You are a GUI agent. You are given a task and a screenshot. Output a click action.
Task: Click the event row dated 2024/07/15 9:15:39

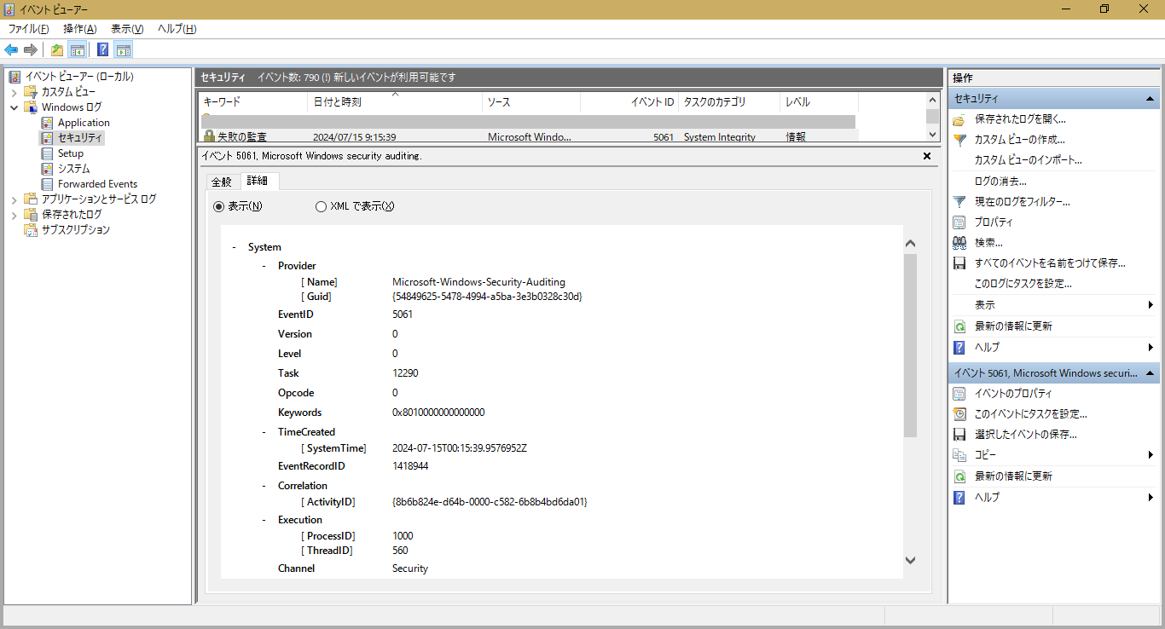pos(529,136)
